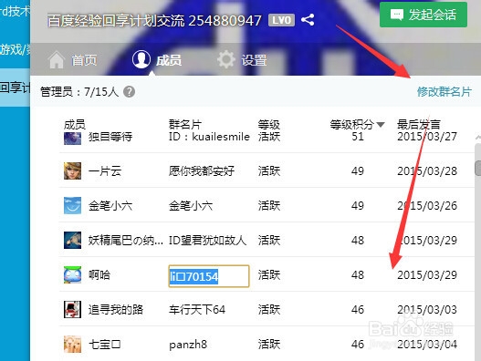
Task: Open avatar of member 妖精尾巴の纳
Action: 72,240
